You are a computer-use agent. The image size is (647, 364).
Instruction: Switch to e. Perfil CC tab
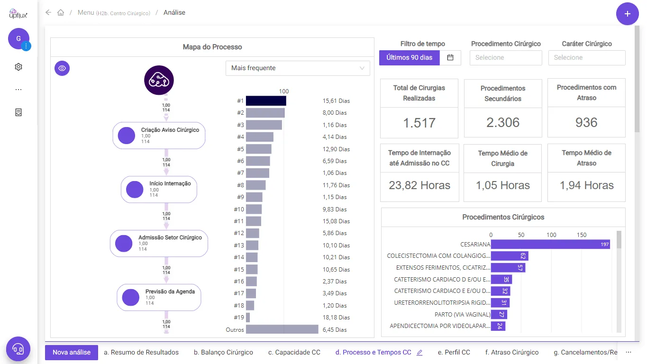pyautogui.click(x=454, y=353)
